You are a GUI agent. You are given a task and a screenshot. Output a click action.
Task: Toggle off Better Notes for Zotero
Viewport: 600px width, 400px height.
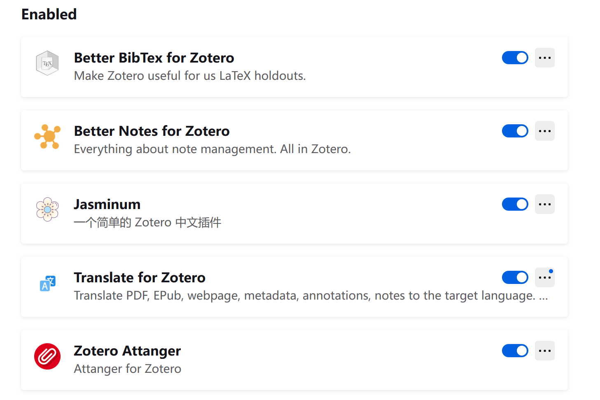(515, 130)
